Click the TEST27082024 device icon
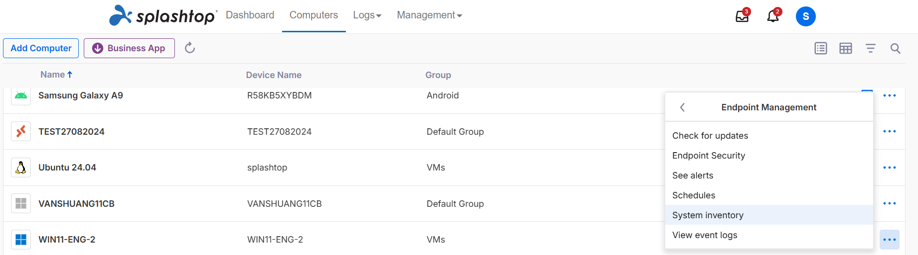 [x=21, y=132]
